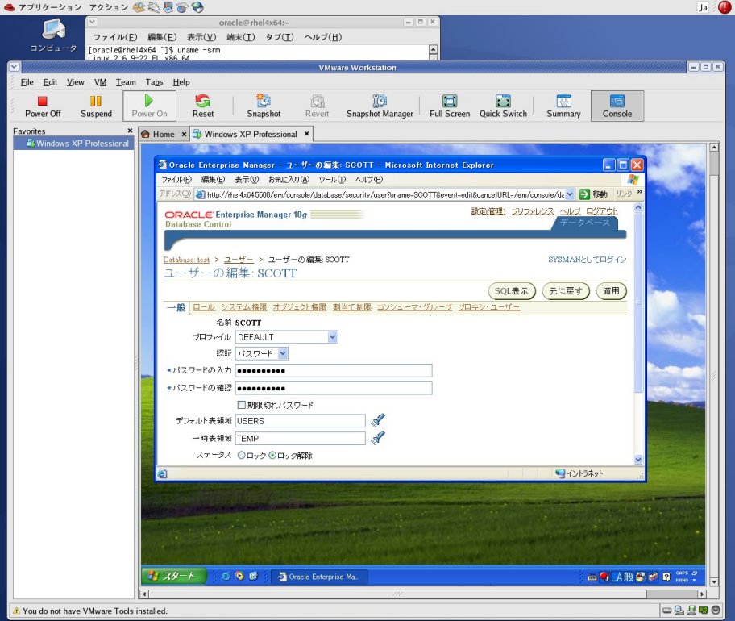Follow the プリファレンス link
The width and height of the screenshot is (735, 621).
[x=533, y=211]
